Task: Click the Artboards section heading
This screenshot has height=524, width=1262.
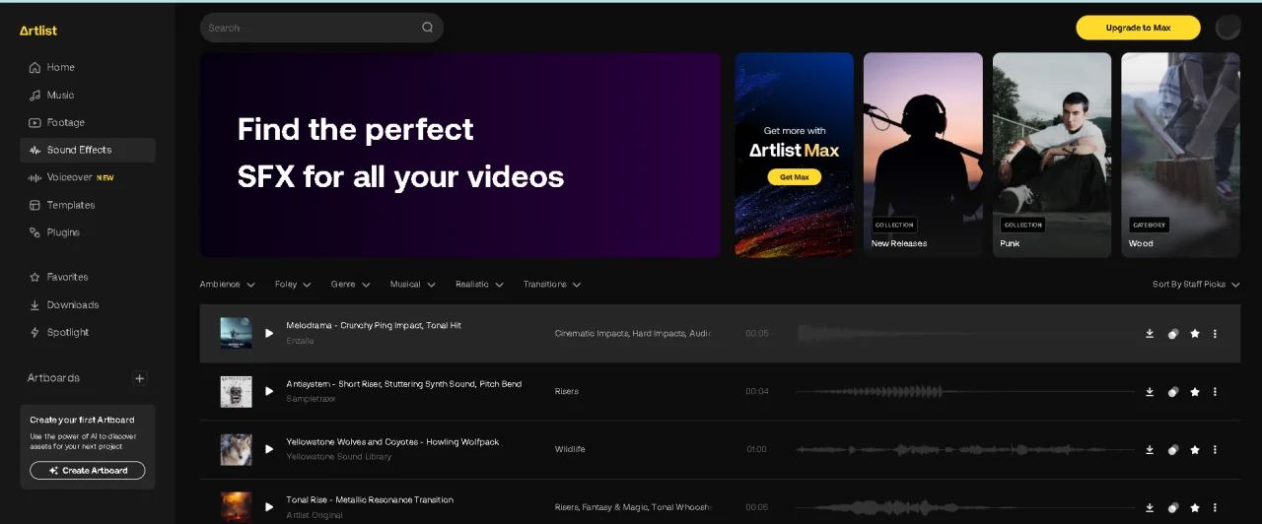Action: tap(53, 378)
